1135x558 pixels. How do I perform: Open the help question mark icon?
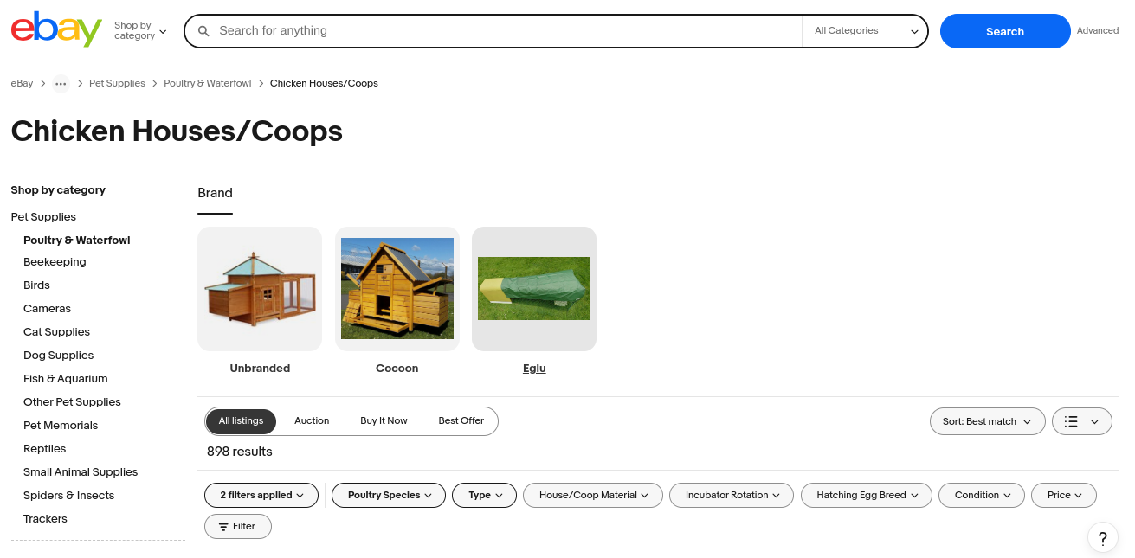point(1102,537)
